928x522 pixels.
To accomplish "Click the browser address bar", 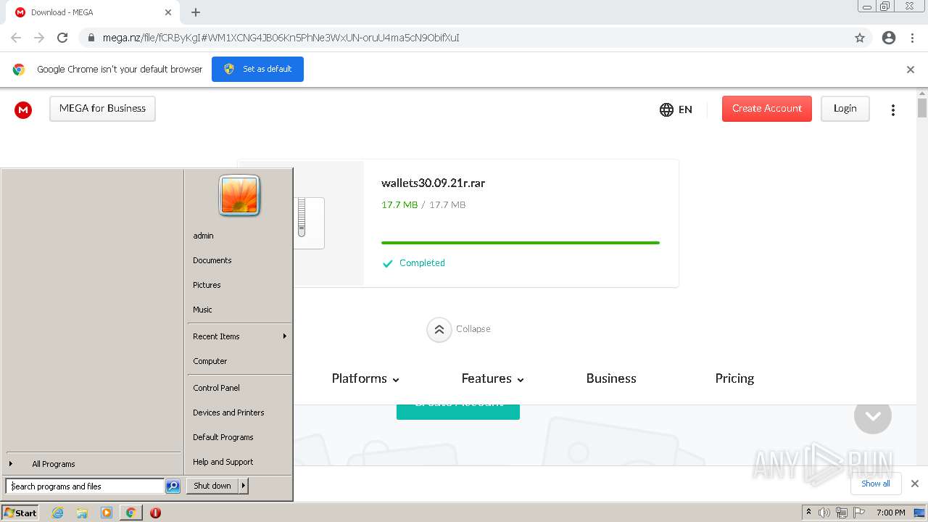I will (464, 38).
